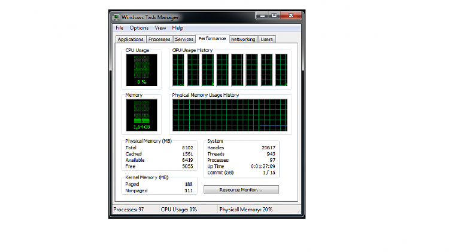
Task: Click the Memory gauge showing 1,64 GB
Action: click(141, 115)
